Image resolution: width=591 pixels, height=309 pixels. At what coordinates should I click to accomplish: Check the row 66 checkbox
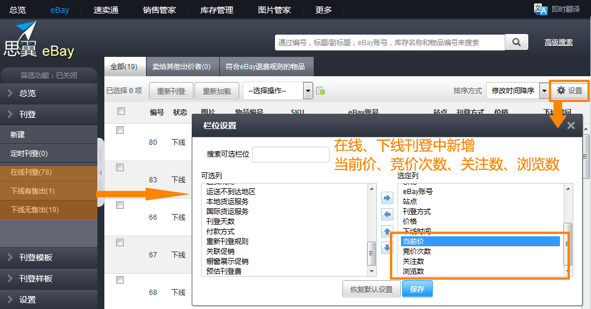(120, 205)
